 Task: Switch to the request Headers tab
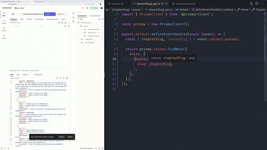[29, 19]
